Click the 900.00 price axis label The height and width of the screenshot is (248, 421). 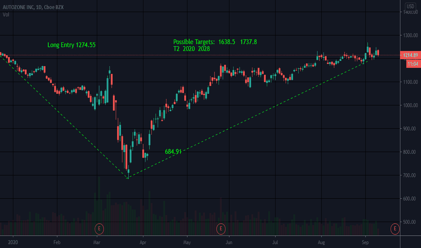pos(410,129)
